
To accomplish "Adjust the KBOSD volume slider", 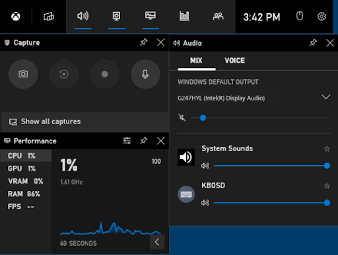I will tap(272, 203).
